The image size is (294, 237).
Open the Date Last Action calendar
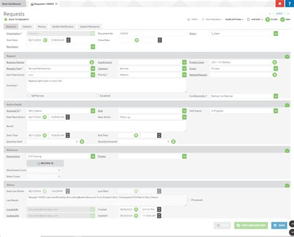tap(45, 191)
